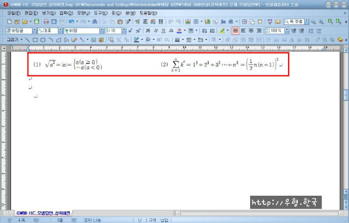Paste from clipboard icon
349x223 pixels.
120,21
